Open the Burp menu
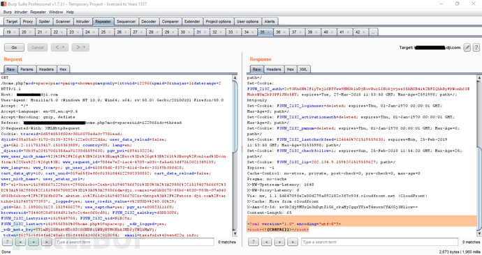The width and height of the screenshot is (482, 255). point(8,13)
